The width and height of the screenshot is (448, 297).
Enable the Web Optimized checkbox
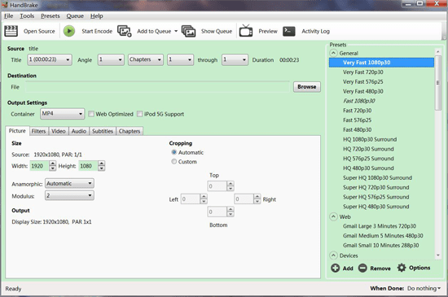tap(91, 114)
